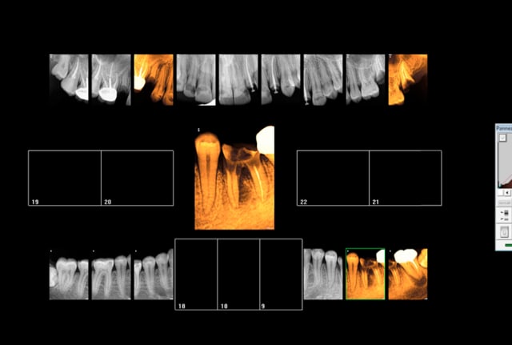The image size is (512, 345).
Task: Select empty image slot 10
Action: (x=238, y=274)
